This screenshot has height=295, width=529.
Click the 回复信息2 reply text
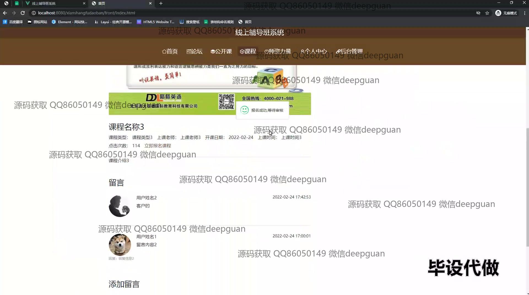coord(126,258)
